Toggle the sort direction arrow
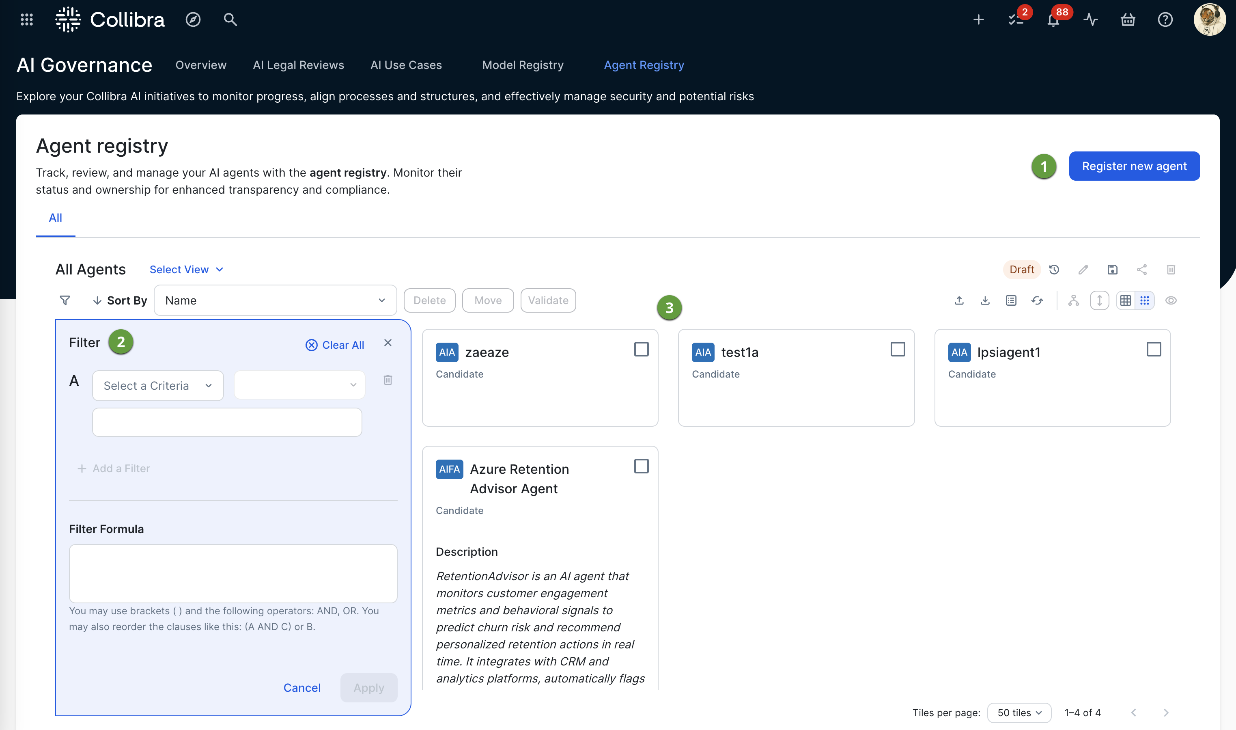The width and height of the screenshot is (1236, 730). pyautogui.click(x=97, y=300)
